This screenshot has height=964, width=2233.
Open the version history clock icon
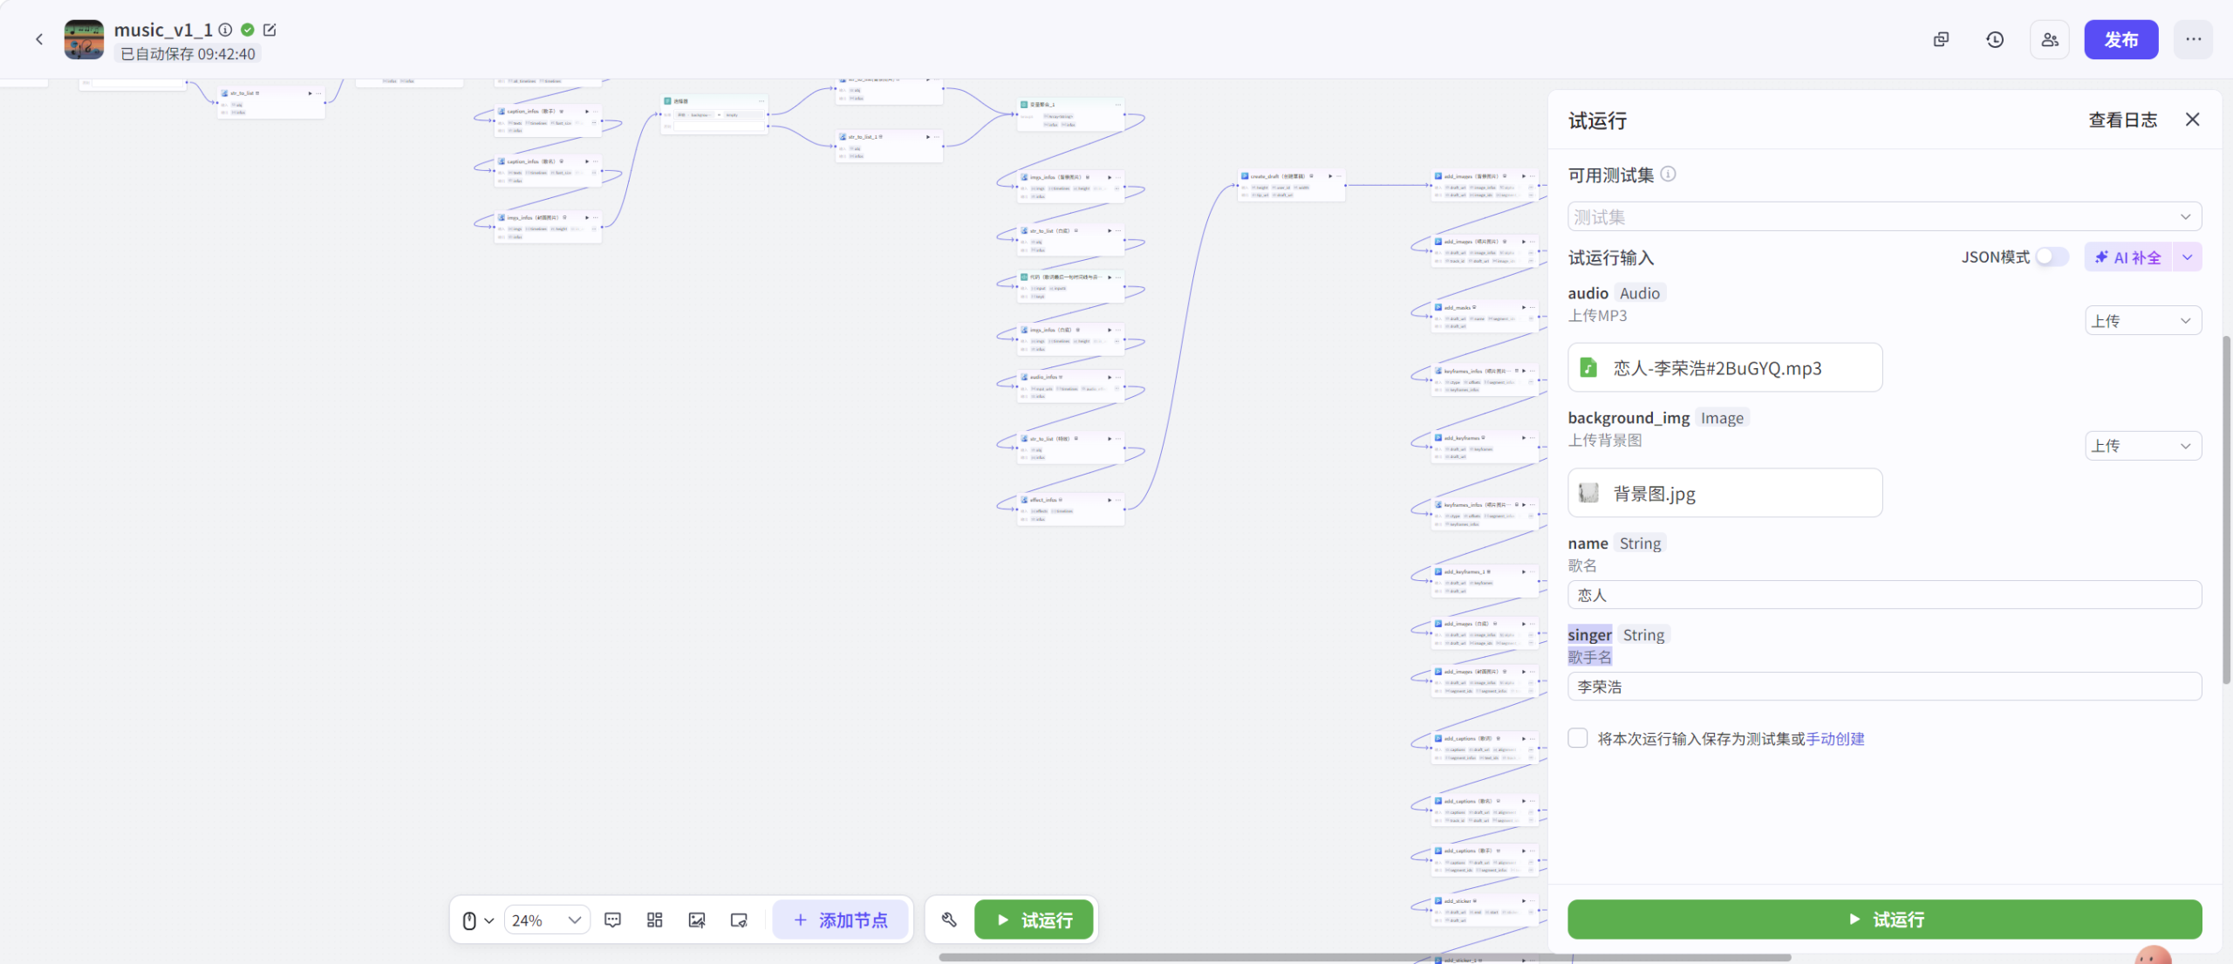(1995, 39)
